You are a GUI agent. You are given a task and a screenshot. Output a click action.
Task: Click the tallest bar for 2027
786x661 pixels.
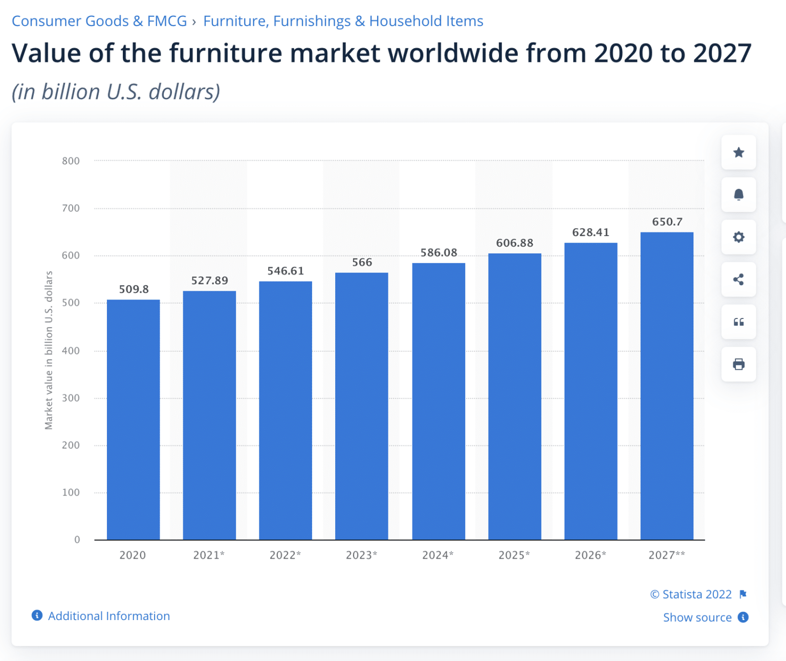667,384
